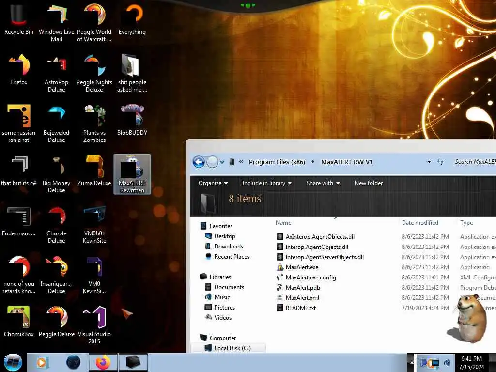The width and height of the screenshot is (496, 372).
Task: Open the Organize menu
Action: 213,183
